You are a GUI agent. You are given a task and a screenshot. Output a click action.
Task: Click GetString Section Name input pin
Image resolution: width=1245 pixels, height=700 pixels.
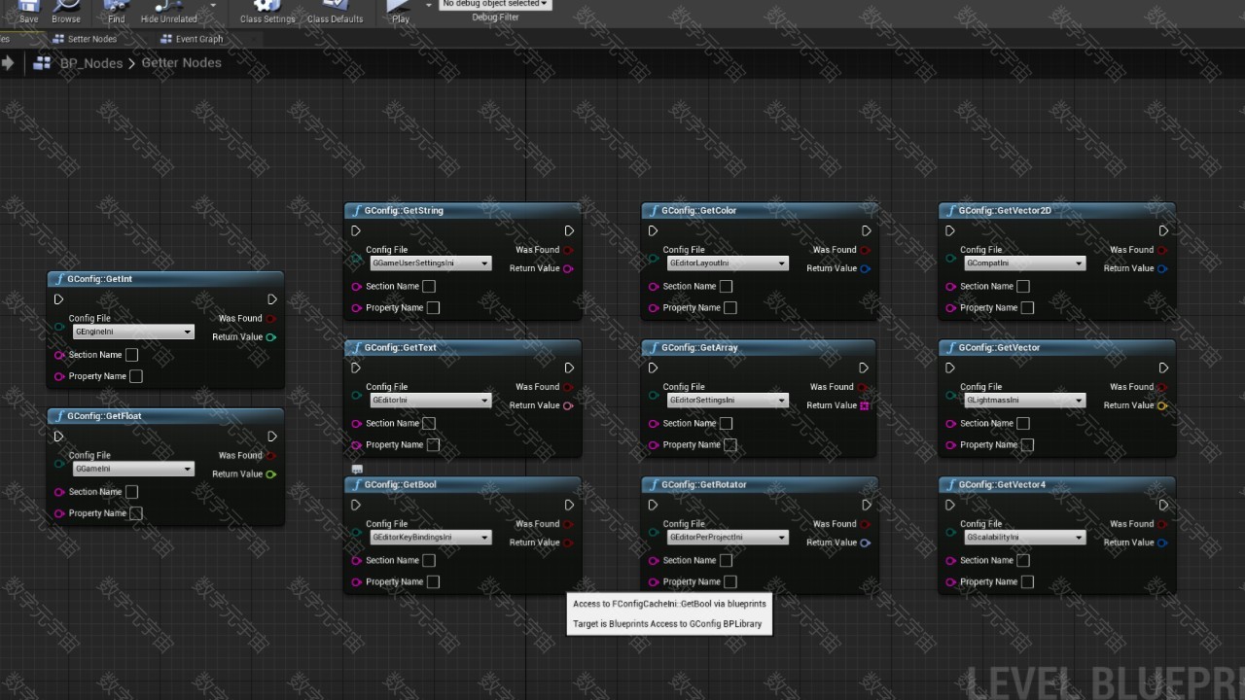click(x=357, y=287)
